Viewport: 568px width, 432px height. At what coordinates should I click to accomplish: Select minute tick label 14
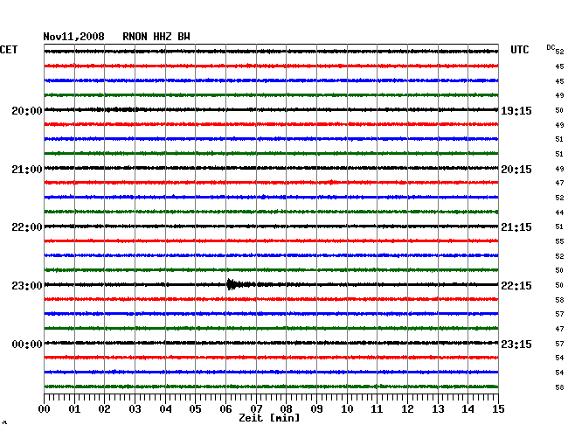point(468,409)
